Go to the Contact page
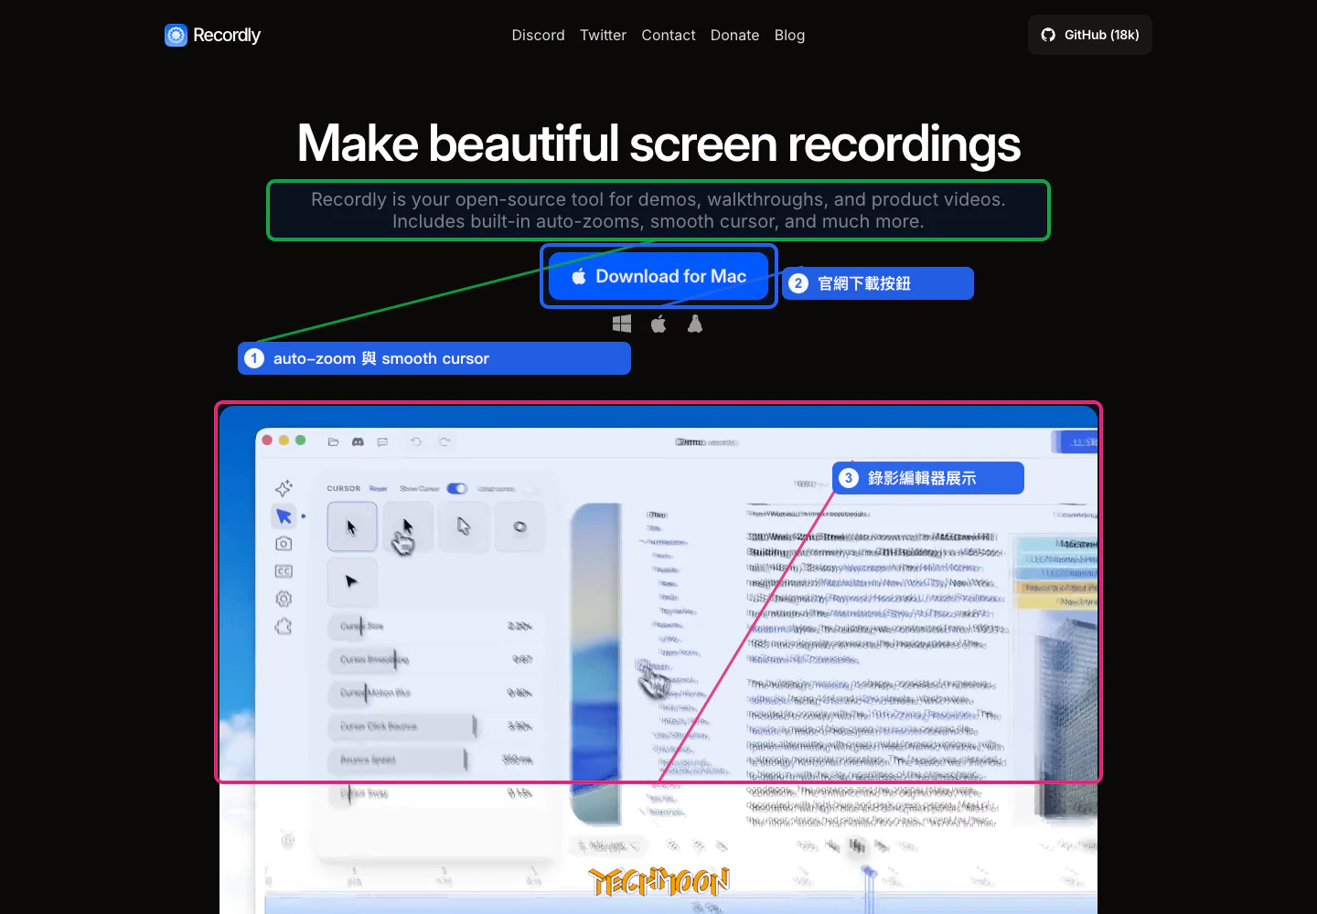 click(669, 35)
